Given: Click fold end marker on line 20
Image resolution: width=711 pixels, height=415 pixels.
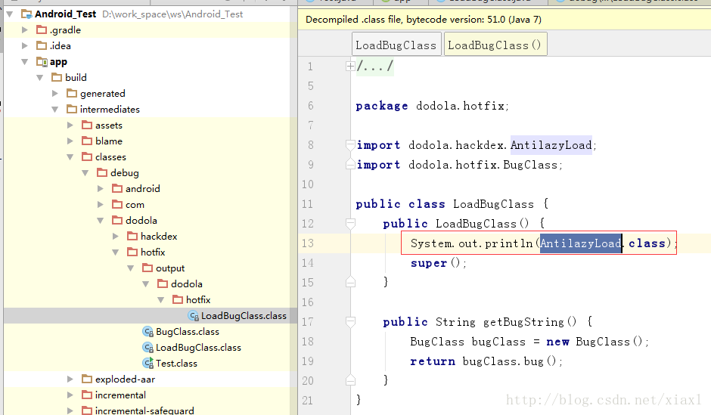Looking at the screenshot, I should 350,380.
